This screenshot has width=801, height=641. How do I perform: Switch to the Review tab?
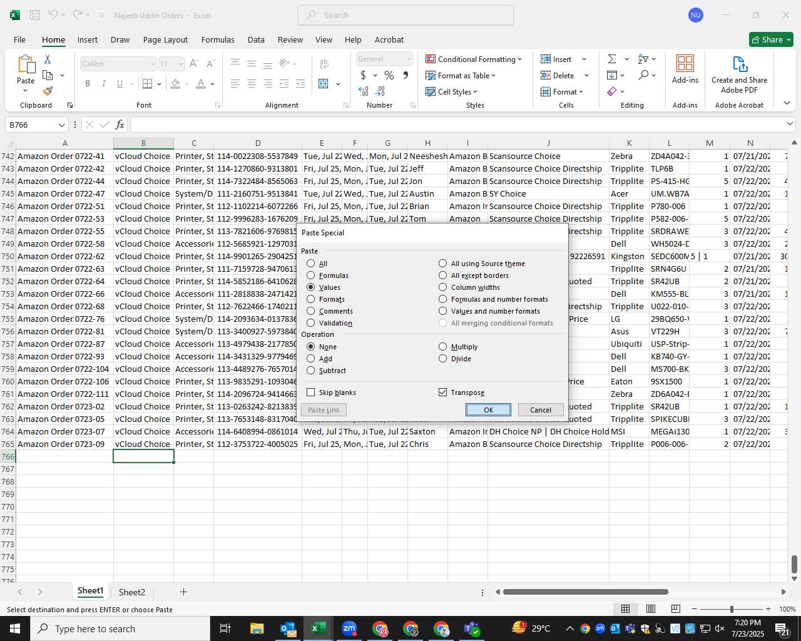click(x=290, y=39)
